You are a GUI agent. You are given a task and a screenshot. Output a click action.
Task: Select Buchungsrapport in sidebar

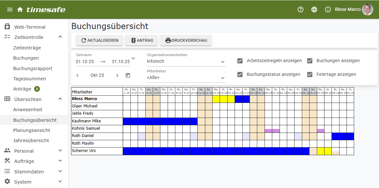tap(33, 69)
